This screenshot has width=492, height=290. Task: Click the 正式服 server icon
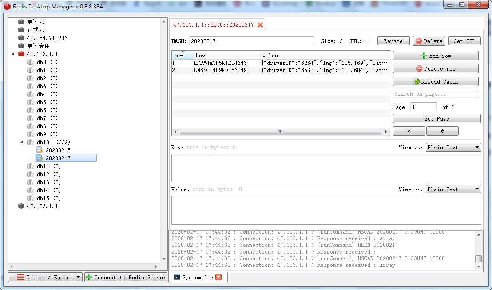point(21,30)
